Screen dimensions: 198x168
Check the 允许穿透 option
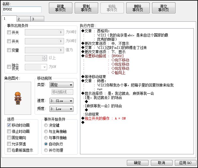[x=9, y=144]
